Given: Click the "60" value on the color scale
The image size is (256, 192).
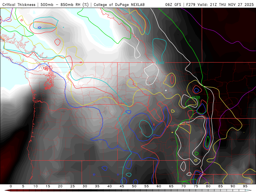Looking at the screenshot, I should 159,186.
